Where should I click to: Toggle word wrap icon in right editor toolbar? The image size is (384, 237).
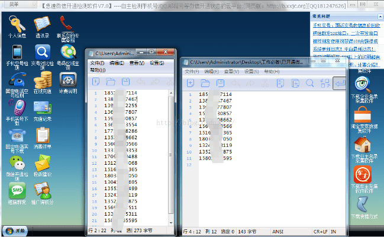340,84
